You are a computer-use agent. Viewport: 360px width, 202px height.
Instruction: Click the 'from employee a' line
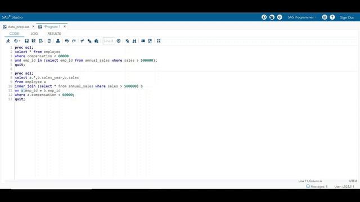[x=30, y=82]
